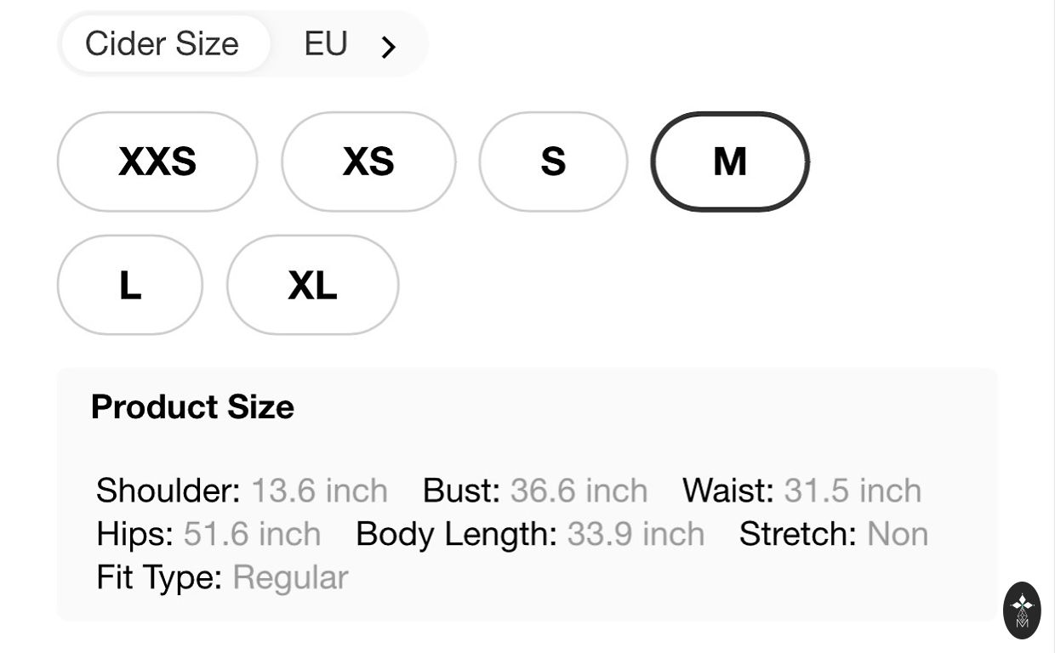Open the floating assistant icon in the corner
The height and width of the screenshot is (653, 1055).
tap(1022, 610)
